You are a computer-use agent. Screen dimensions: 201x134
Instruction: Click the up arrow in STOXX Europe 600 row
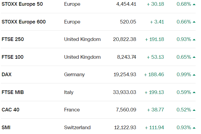click(x=194, y=22)
